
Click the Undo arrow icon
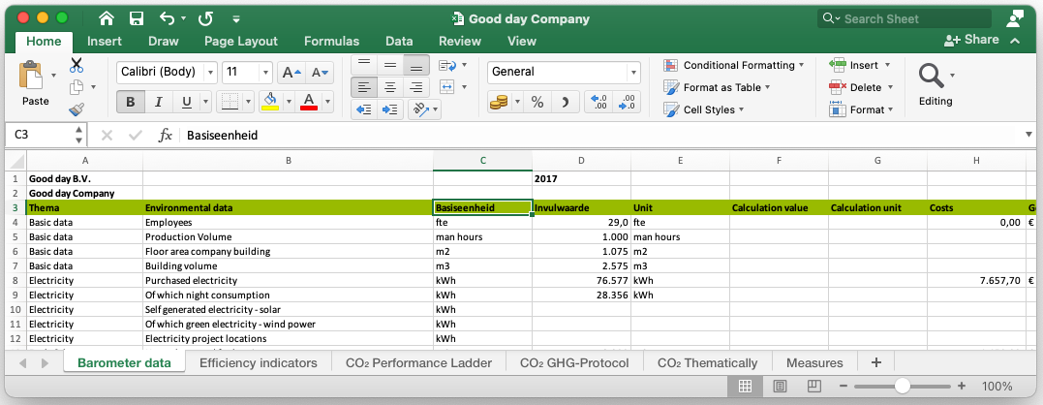167,18
